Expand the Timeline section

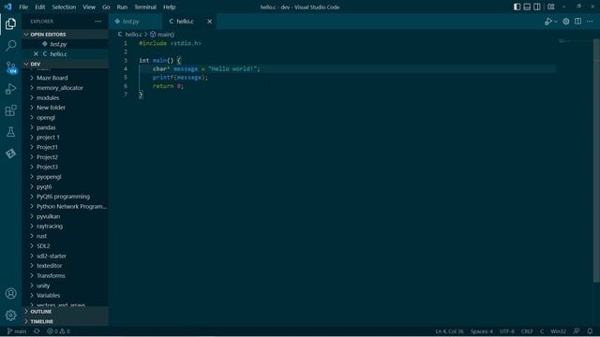point(65,321)
